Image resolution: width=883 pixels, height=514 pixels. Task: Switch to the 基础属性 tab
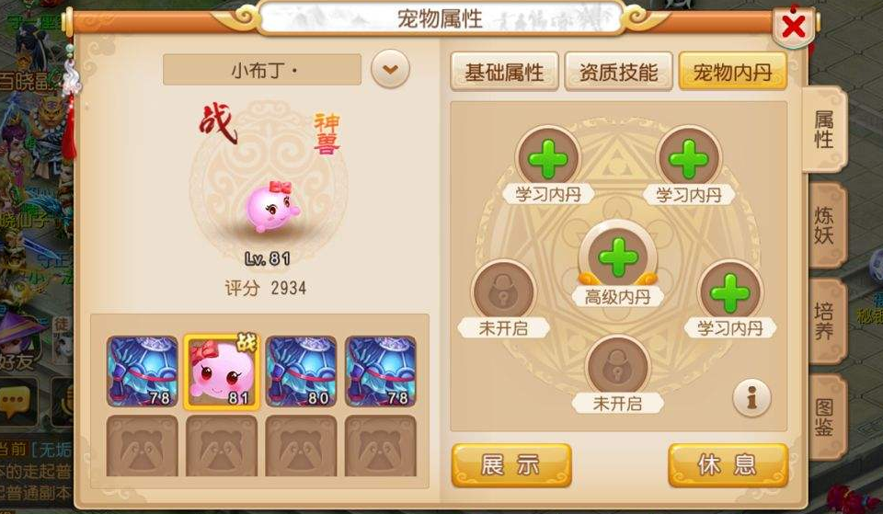(504, 72)
